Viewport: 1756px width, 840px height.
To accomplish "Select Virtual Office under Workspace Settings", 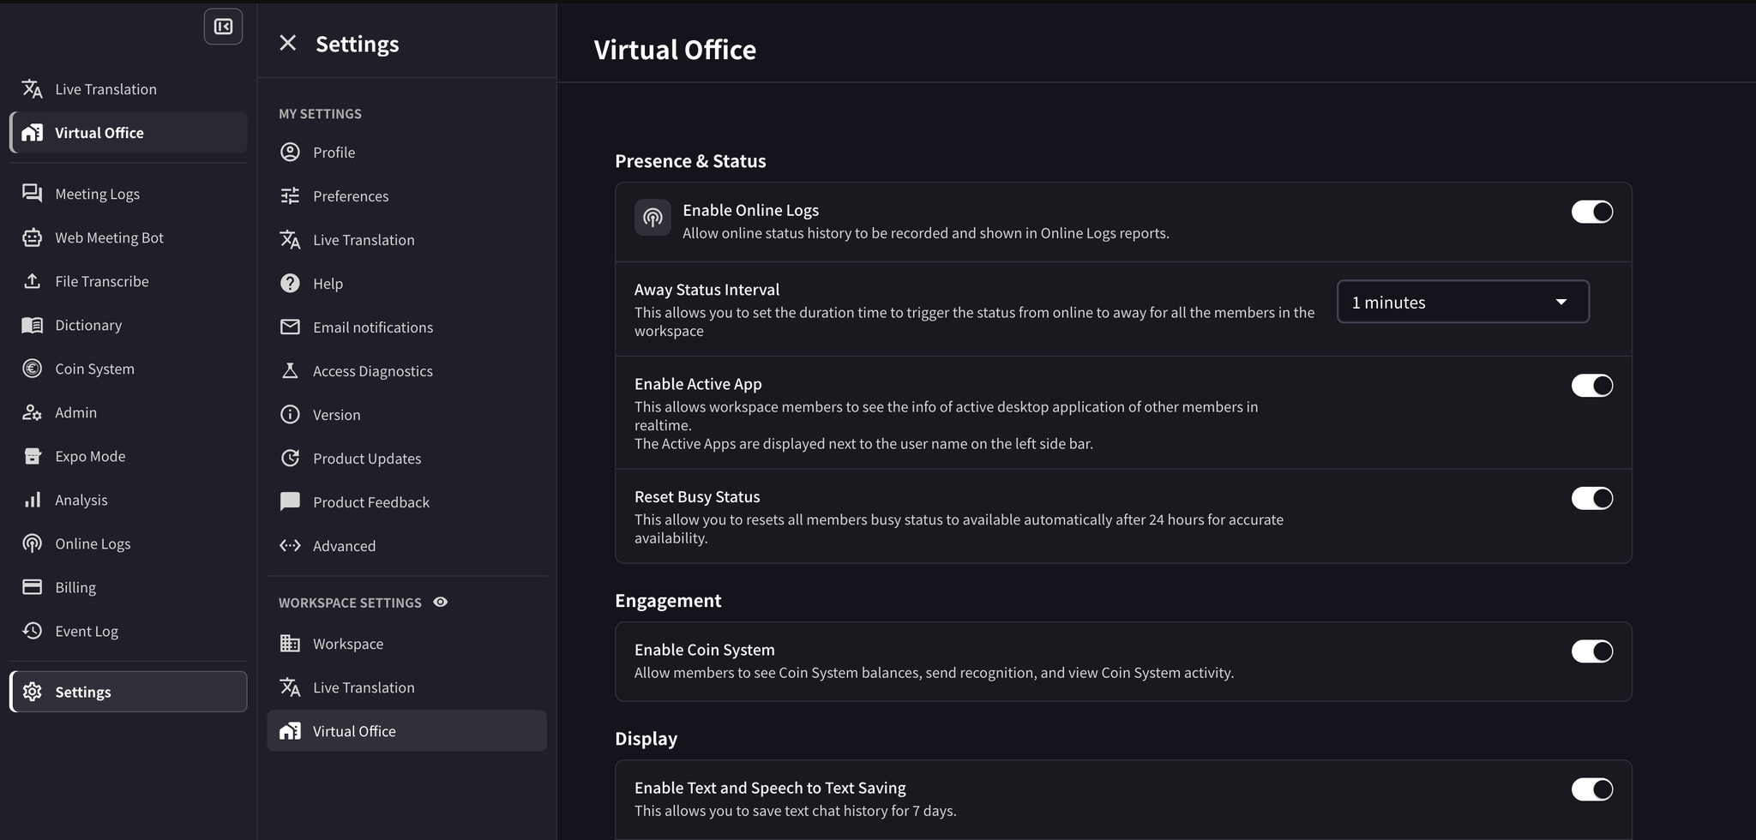I will coord(406,731).
